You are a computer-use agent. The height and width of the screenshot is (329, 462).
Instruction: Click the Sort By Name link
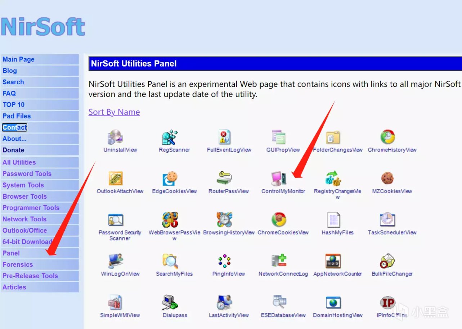tap(114, 112)
